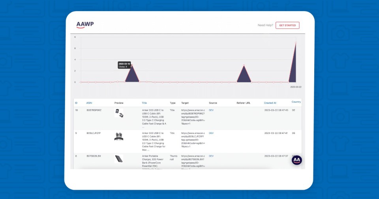The width and height of the screenshot is (379, 199).
Task: Open preview thumbnail for ASIN B0B7RDP9RZ
Action: point(119,113)
